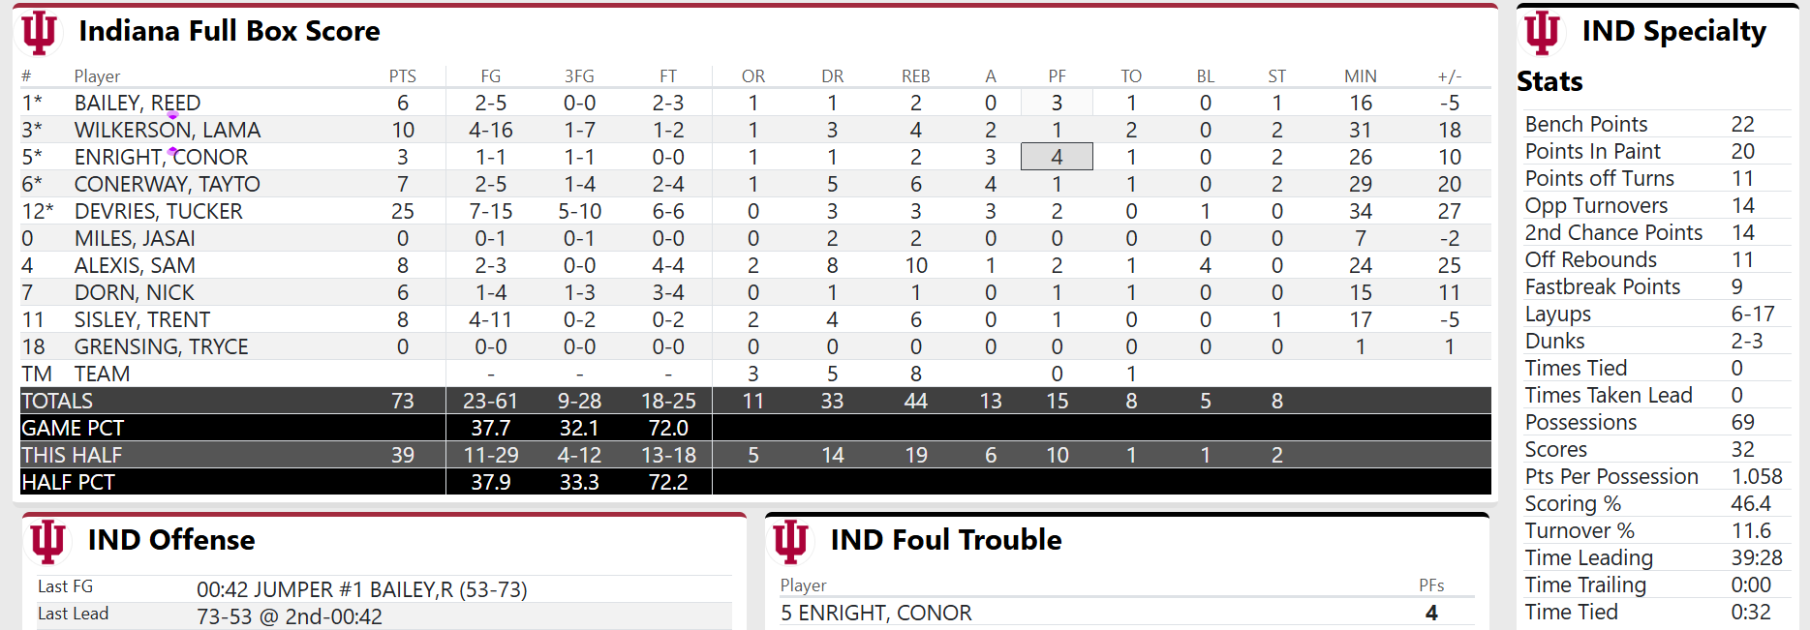Click the IU logo beside Indiana Full Box Score
Image resolution: width=1810 pixels, height=630 pixels.
[39, 32]
